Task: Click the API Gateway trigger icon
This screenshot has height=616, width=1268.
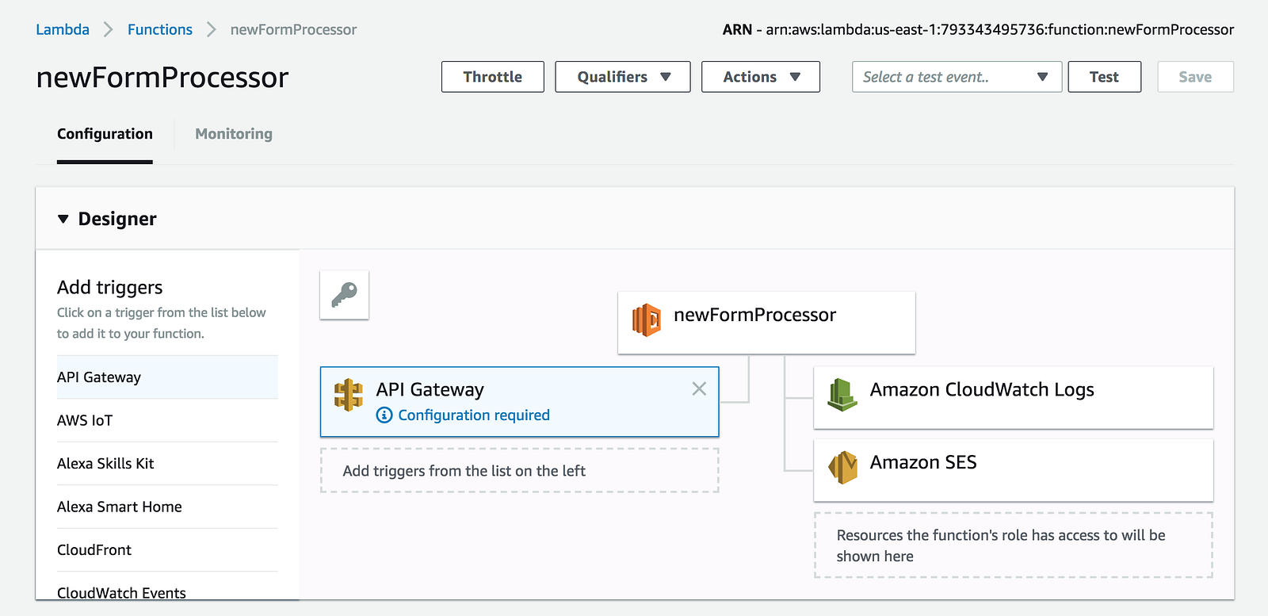Action: coord(349,395)
